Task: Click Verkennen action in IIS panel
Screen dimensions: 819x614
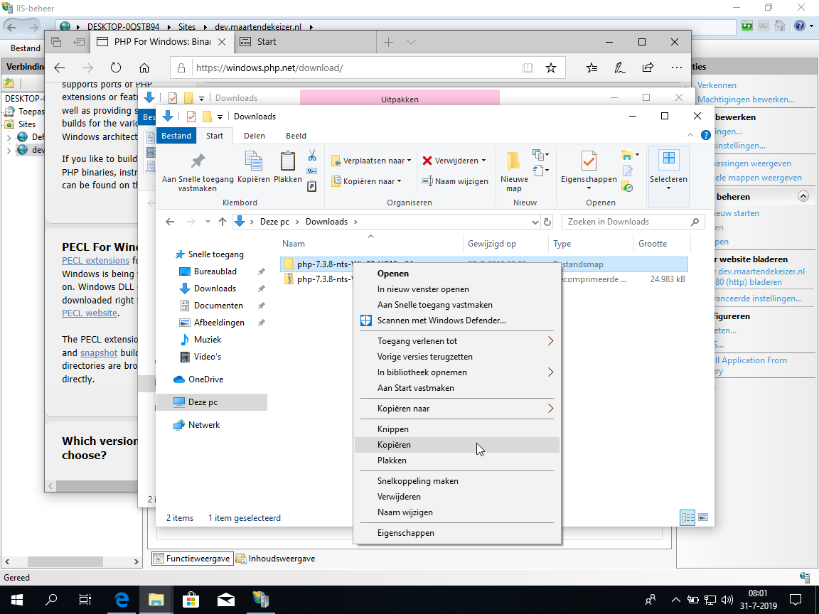Action: 717,85
